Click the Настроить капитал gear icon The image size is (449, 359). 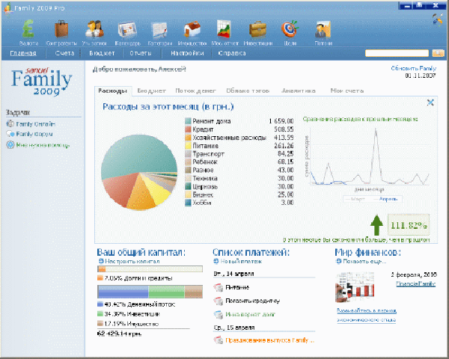point(101,261)
